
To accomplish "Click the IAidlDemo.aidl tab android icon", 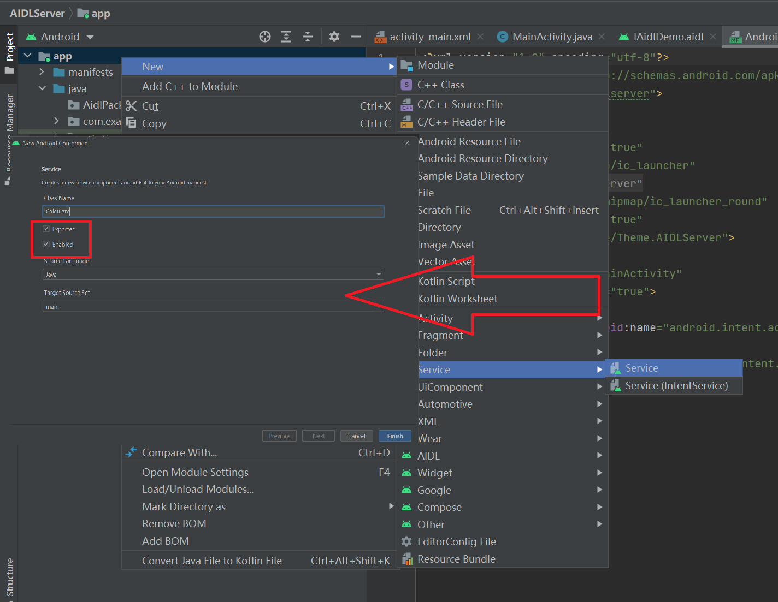I will pos(623,37).
